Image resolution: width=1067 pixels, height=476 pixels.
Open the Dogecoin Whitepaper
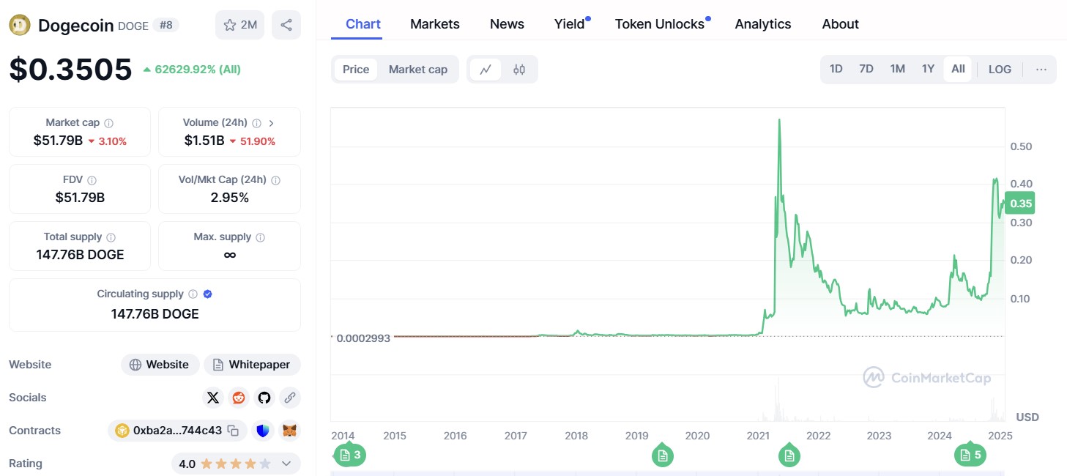tap(252, 364)
